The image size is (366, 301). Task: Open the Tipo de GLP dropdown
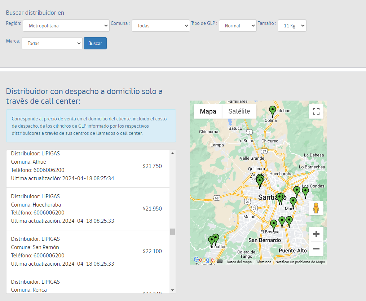tap(238, 26)
